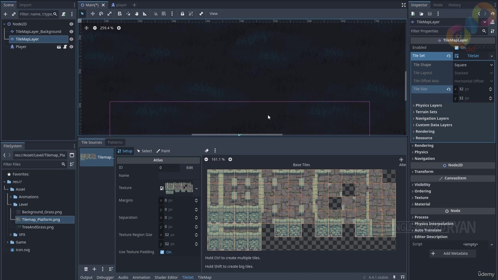Zoom in the viewport
Viewport: 498px width, 280px height.
coord(119,28)
